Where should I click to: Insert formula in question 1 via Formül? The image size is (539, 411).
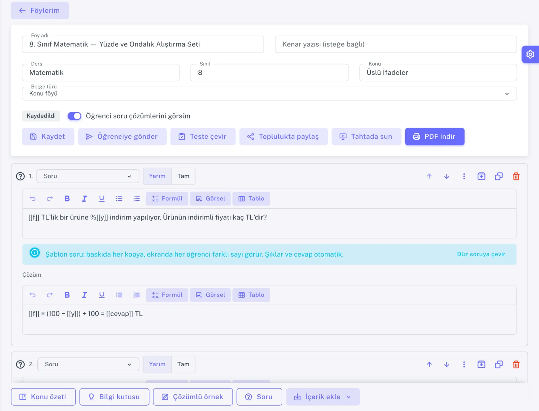[x=167, y=199]
